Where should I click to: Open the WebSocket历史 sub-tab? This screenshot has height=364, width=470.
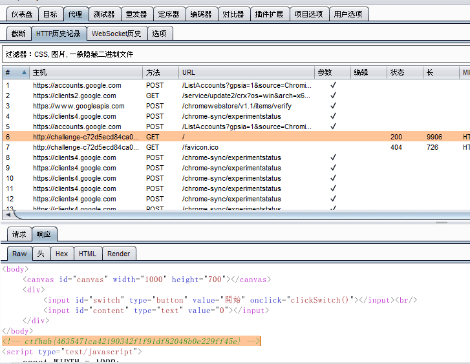[x=116, y=34]
